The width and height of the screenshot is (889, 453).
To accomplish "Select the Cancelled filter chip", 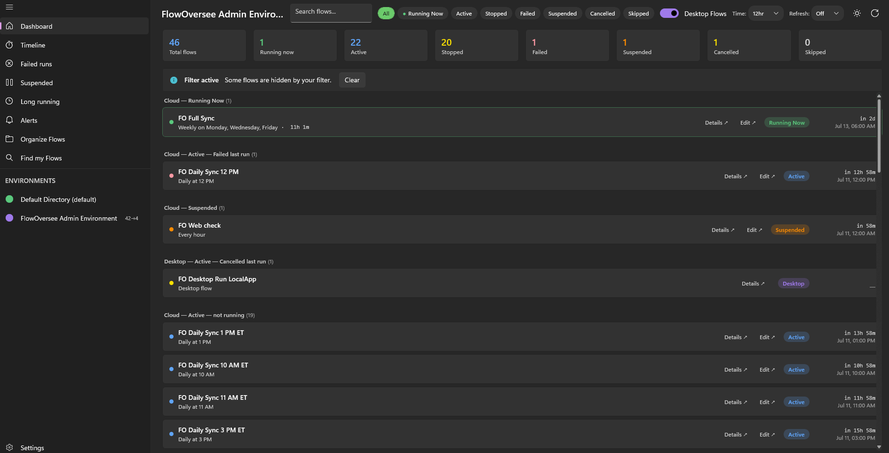I will pyautogui.click(x=603, y=13).
